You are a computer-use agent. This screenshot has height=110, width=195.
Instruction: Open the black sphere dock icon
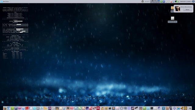click(x=110, y=108)
